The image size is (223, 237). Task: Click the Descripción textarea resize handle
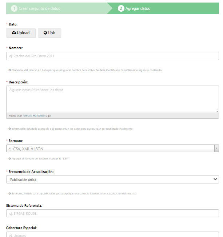coord(217,110)
